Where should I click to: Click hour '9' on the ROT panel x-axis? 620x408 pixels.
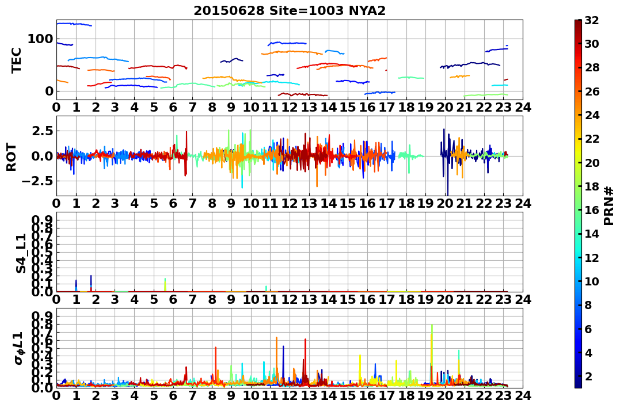(231, 204)
